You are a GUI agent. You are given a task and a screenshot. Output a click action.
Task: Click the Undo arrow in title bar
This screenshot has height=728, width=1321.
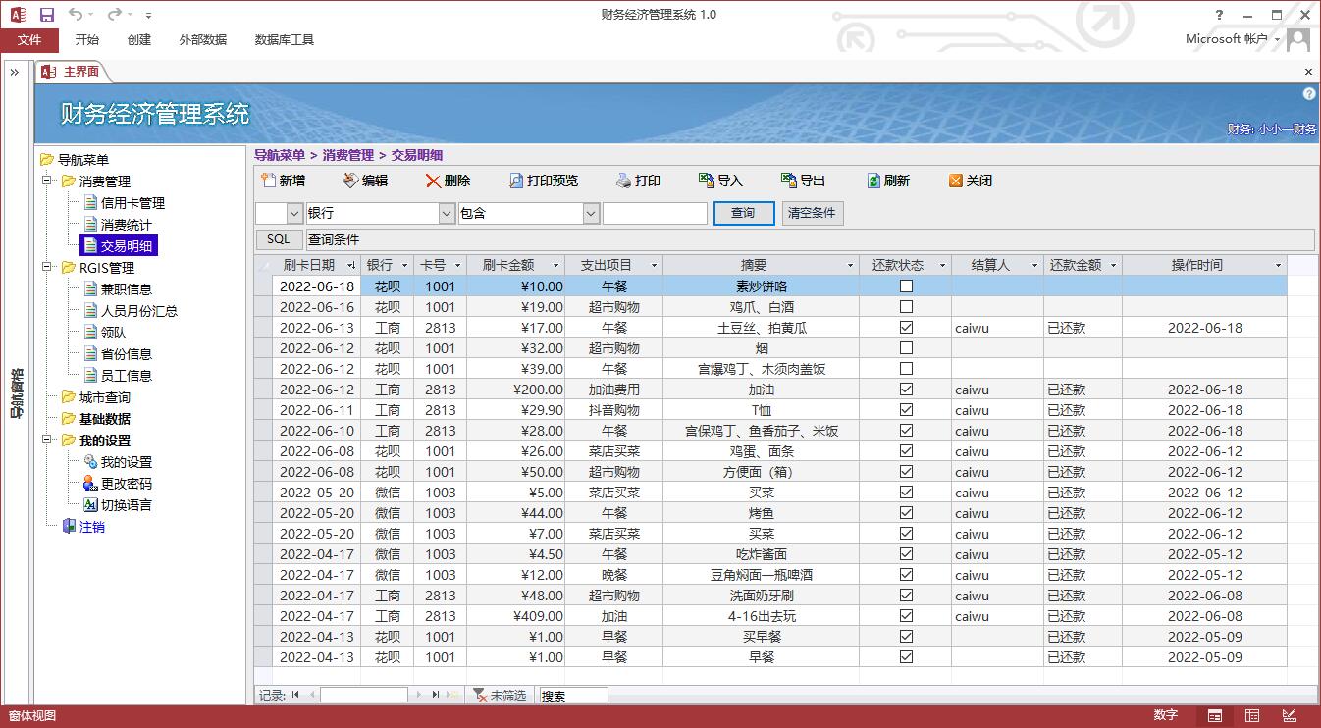tap(76, 15)
